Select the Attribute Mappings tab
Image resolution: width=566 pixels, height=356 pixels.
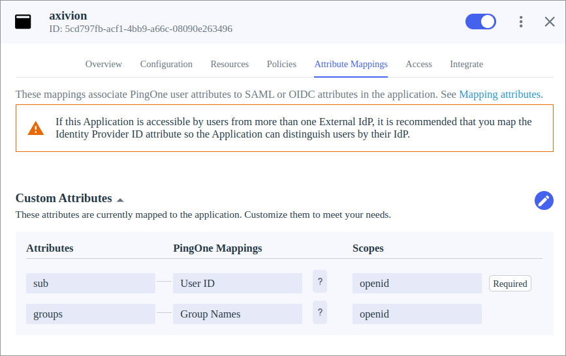351,64
